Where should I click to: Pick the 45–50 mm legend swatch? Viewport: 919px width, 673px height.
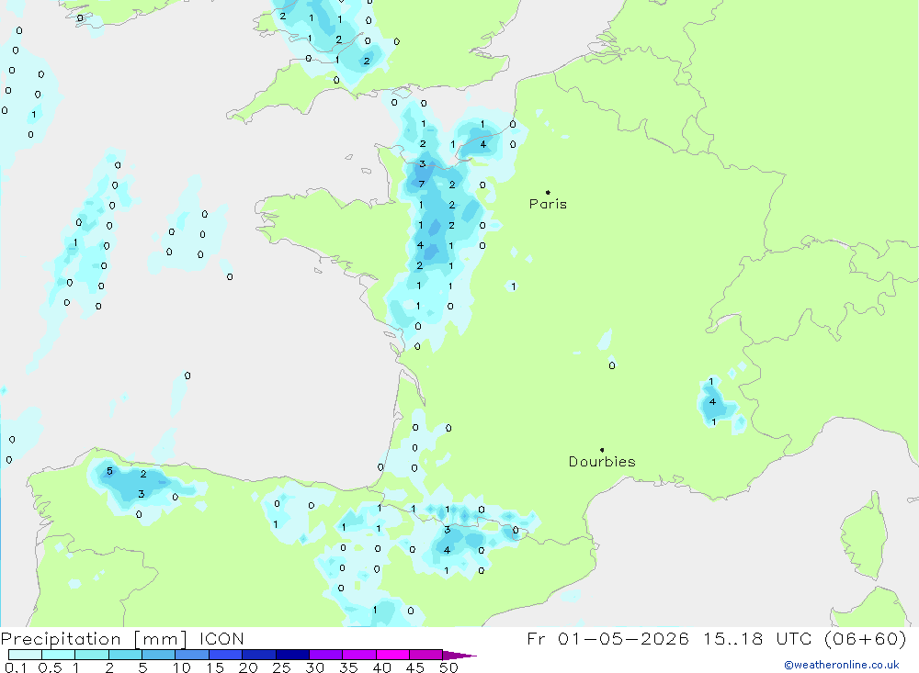point(426,655)
